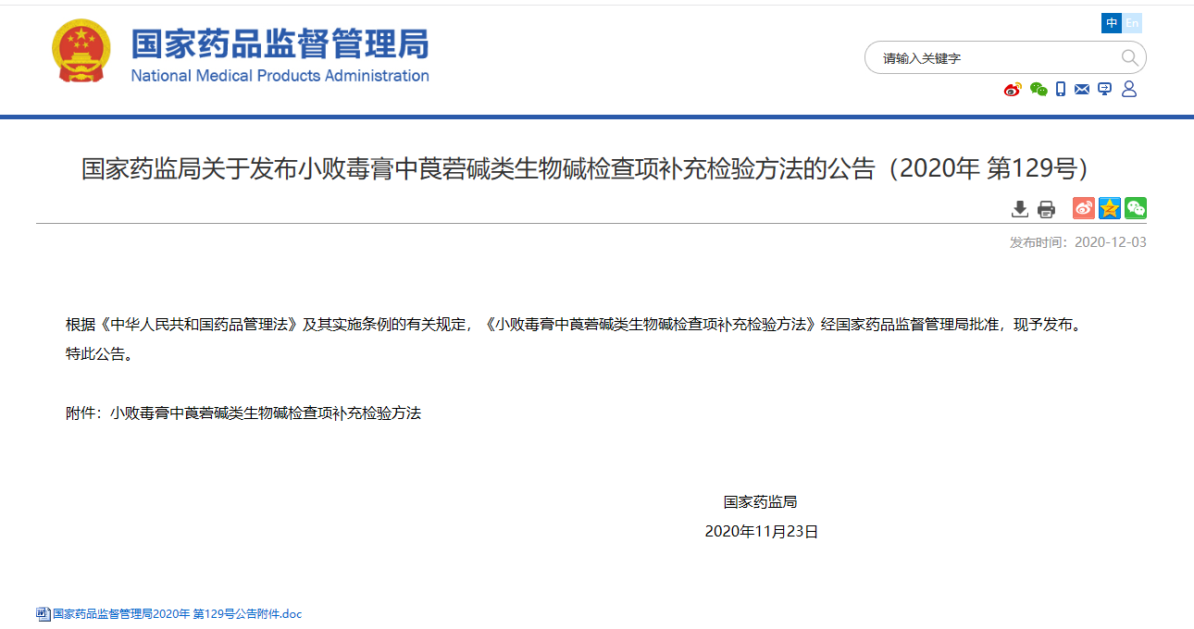Click the Word document file icon
Image resolution: width=1194 pixels, height=629 pixels.
(x=44, y=614)
